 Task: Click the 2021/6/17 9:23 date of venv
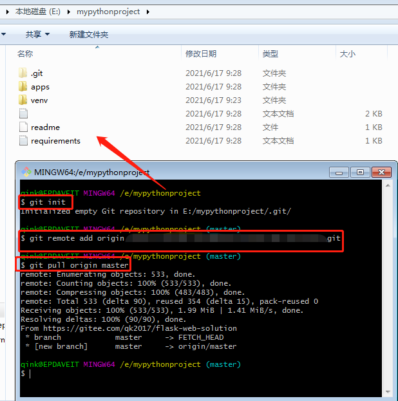click(x=213, y=100)
